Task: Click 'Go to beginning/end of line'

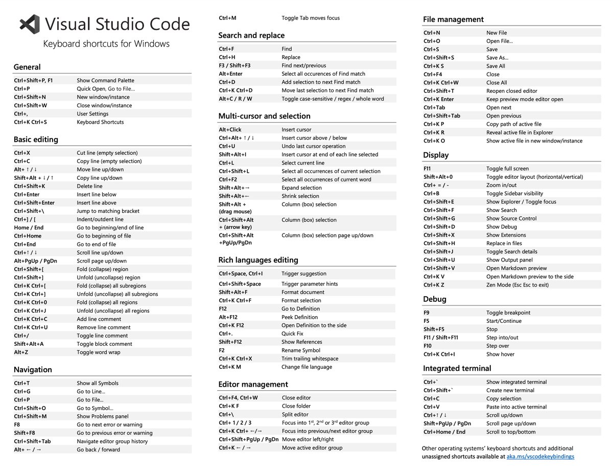Action: 110,227
